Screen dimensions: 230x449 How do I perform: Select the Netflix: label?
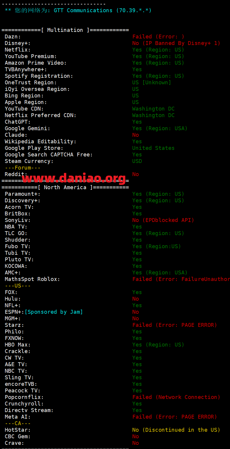pos(18,50)
